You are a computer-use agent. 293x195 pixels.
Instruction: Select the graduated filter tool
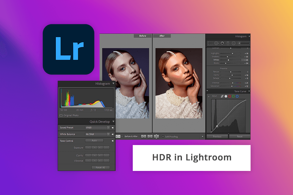[x=228, y=43]
